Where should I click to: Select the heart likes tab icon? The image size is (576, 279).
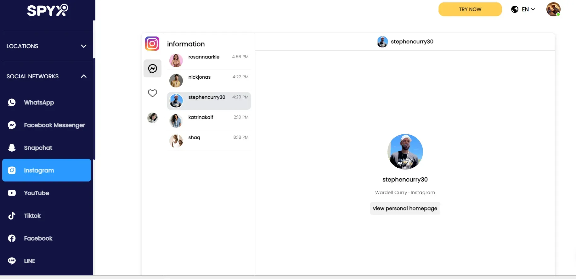(153, 93)
